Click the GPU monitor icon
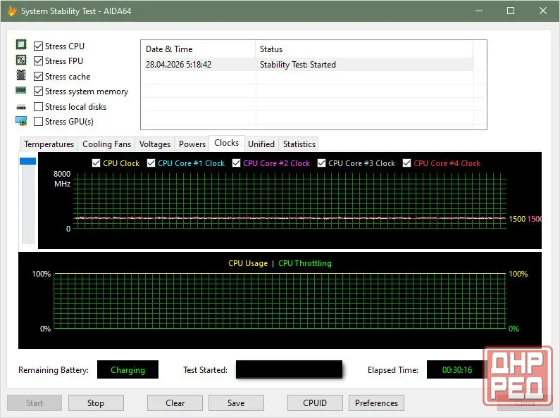560x418 pixels. click(21, 121)
